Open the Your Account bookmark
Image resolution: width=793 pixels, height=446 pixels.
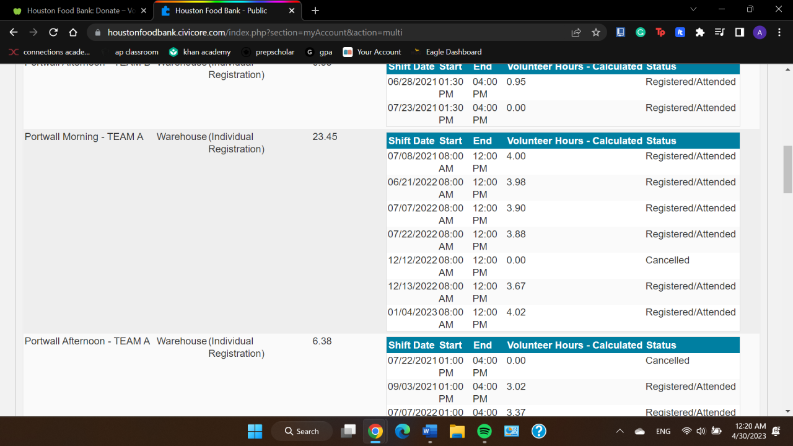[372, 52]
